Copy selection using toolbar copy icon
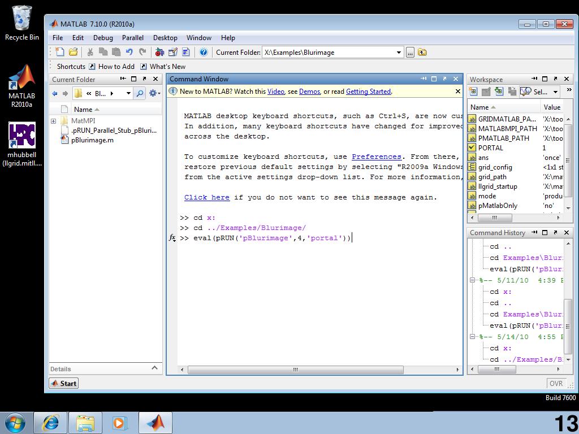The height and width of the screenshot is (434, 579). click(x=103, y=52)
